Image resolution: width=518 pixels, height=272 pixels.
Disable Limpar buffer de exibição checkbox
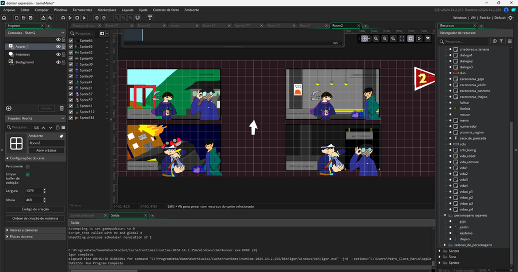[x=28, y=174]
